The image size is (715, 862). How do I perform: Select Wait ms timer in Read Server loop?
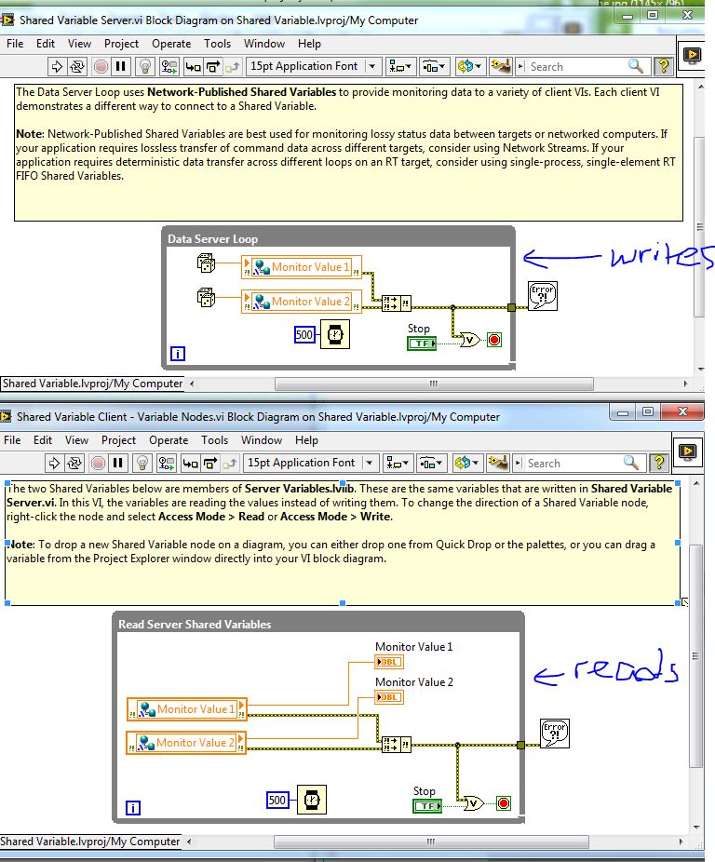point(312,800)
